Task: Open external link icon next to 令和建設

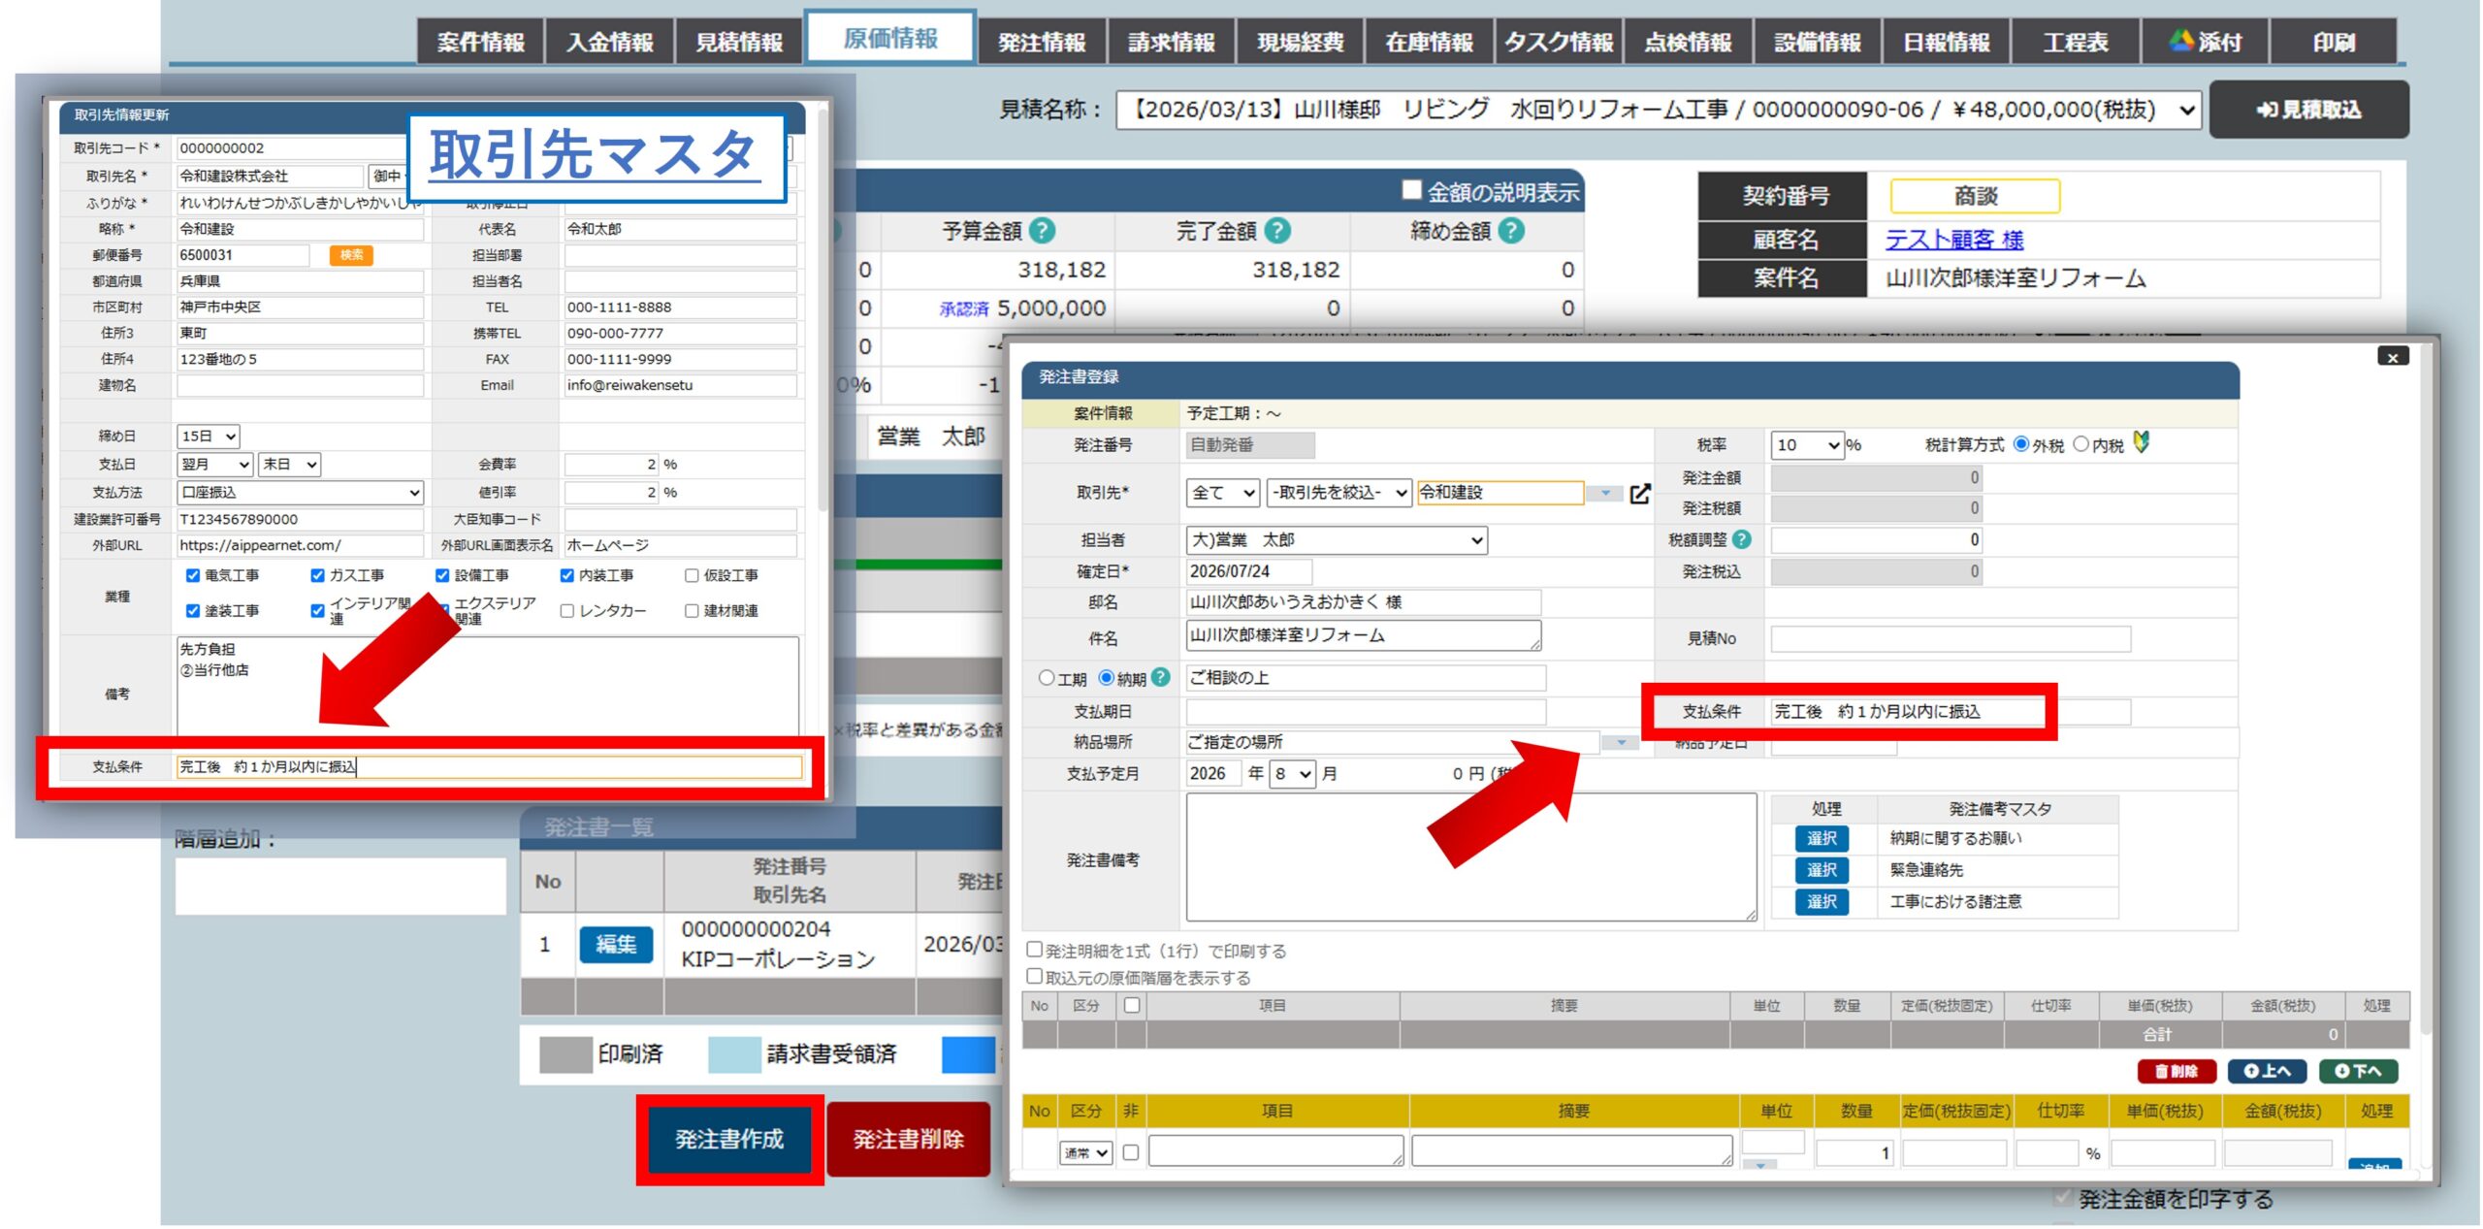Action: click(1640, 494)
